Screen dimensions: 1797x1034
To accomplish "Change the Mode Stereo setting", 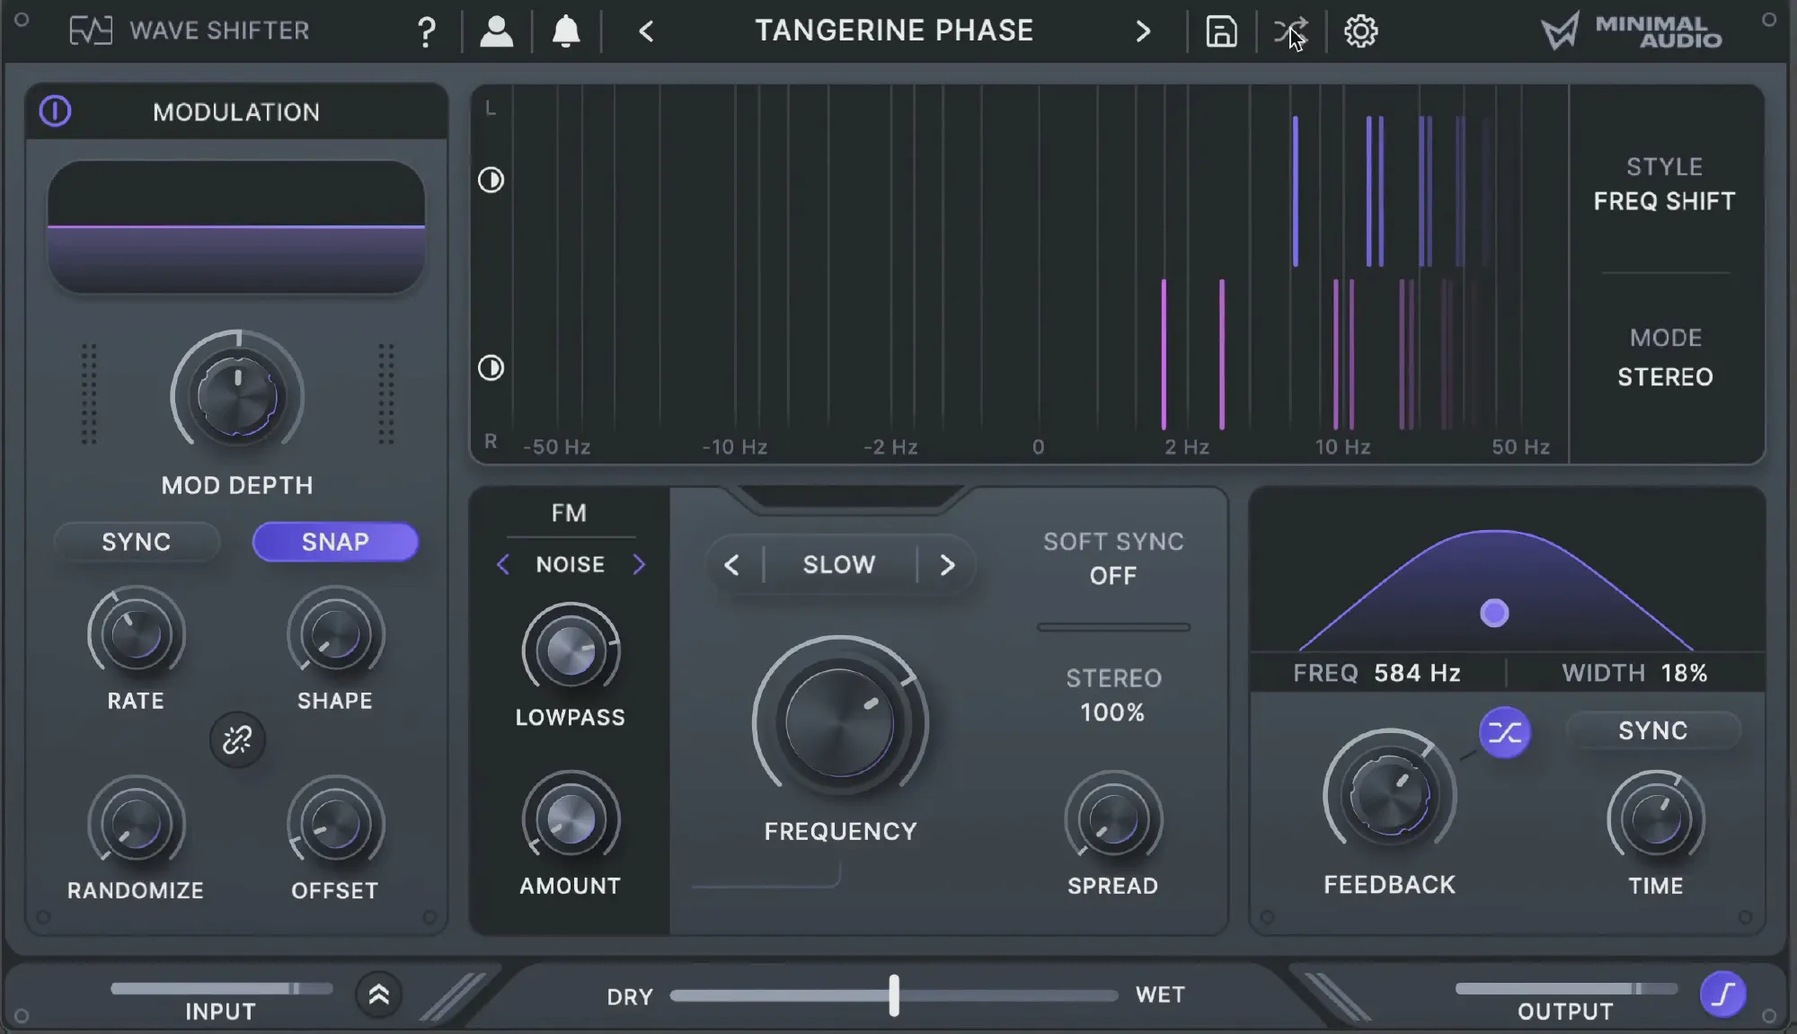I will tap(1664, 376).
